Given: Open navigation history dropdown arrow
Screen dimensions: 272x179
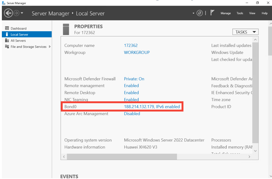Looking at the screenshot, I should point(22,13).
